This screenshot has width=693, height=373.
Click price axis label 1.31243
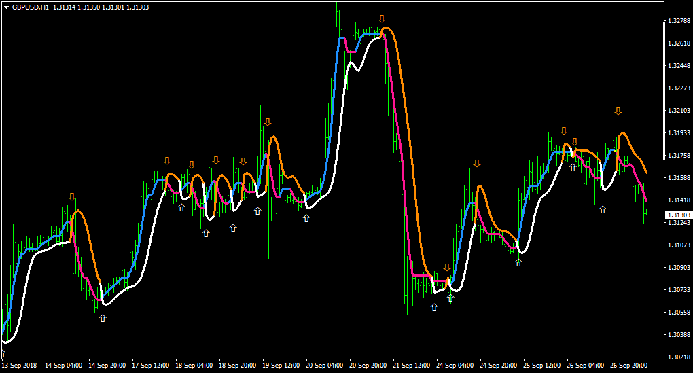(679, 222)
